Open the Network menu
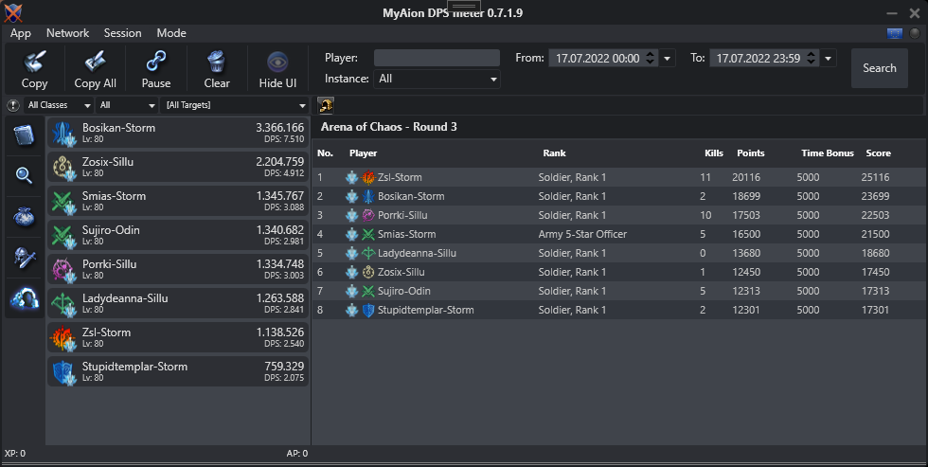This screenshot has height=467, width=928. pos(67,33)
